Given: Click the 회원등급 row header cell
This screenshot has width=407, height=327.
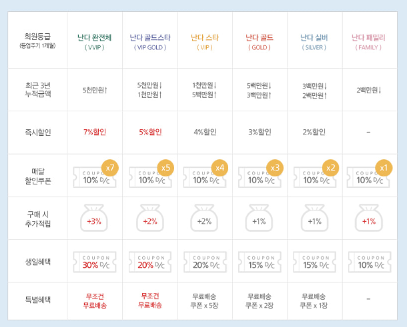Looking at the screenshot, I should [x=37, y=40].
